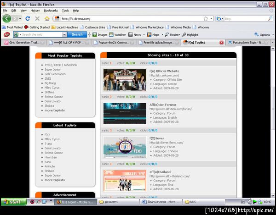Open the File menu

5,11
